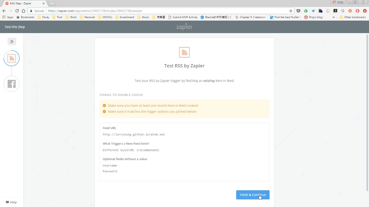Screen dimensions: 369x207
Task: Click the address bar URL
Action: tap(95, 11)
